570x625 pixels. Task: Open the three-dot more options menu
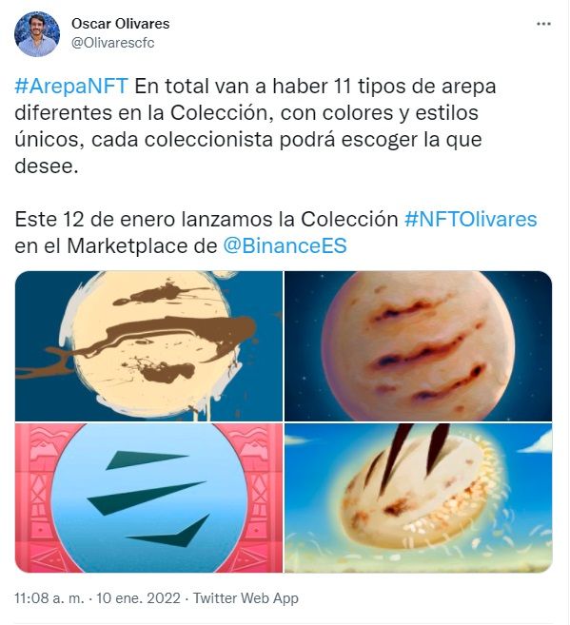coord(543,24)
